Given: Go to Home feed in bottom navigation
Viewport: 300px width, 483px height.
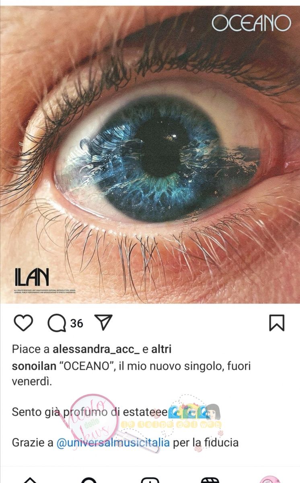Looking at the screenshot, I should (30, 480).
